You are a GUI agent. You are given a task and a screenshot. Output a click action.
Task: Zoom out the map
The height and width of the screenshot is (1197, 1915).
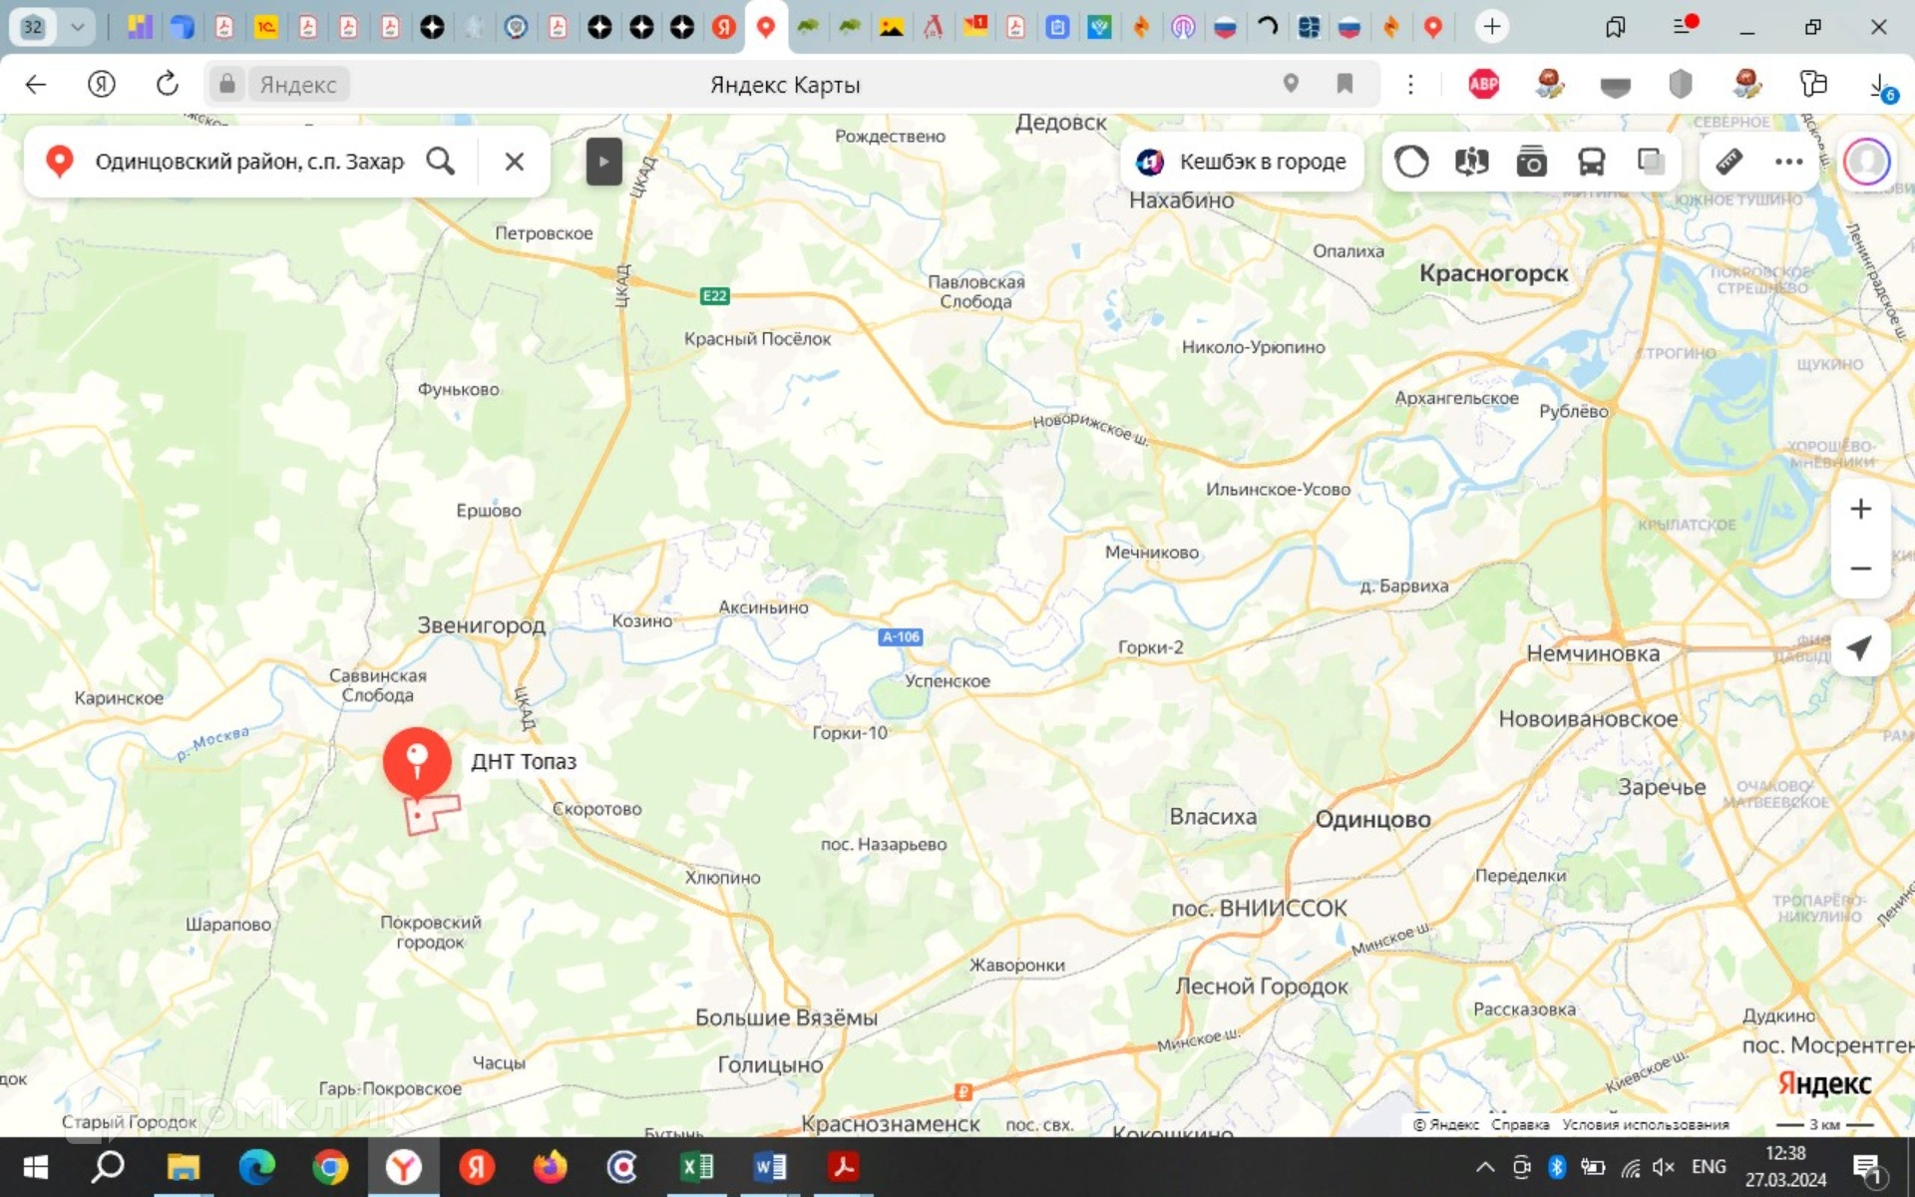click(x=1860, y=569)
